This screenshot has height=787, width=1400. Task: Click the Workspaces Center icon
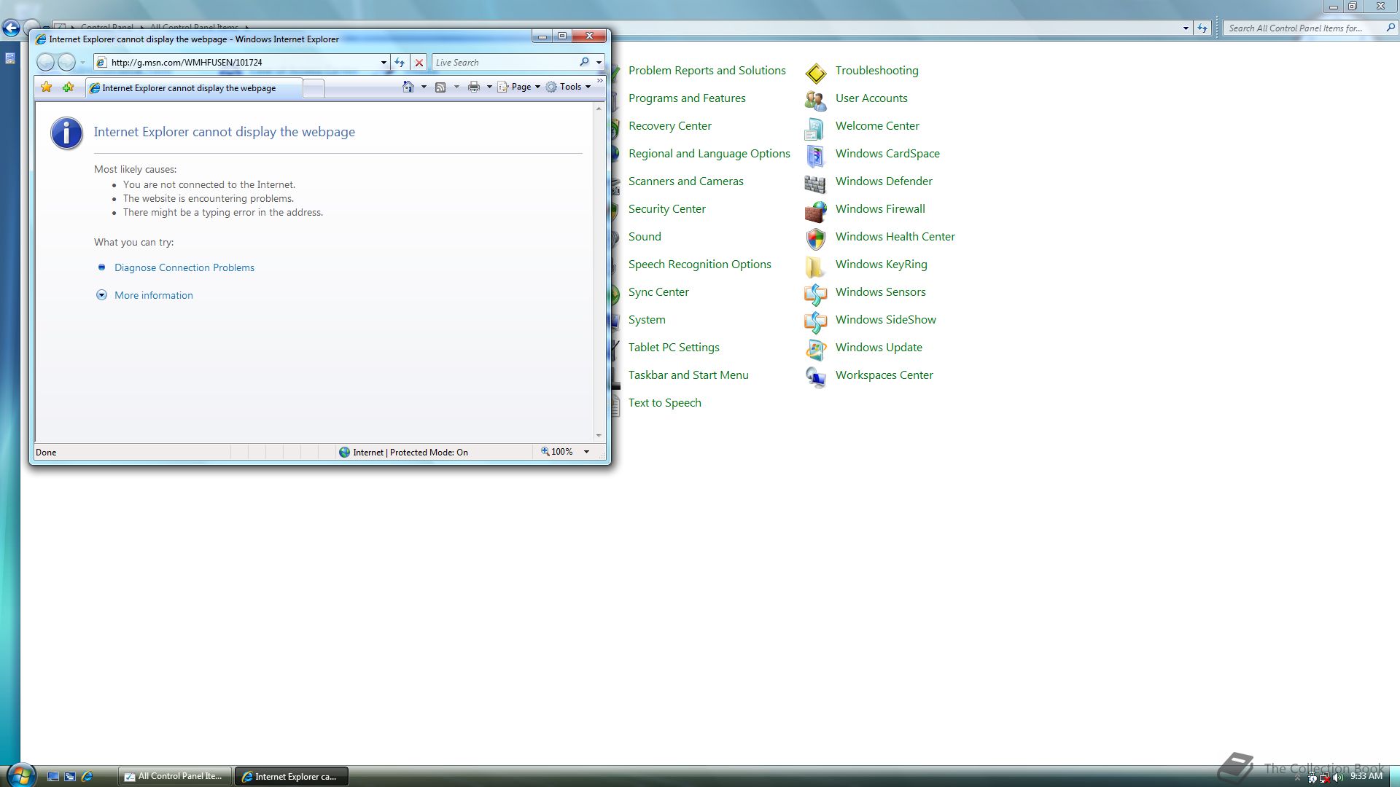[x=815, y=377]
